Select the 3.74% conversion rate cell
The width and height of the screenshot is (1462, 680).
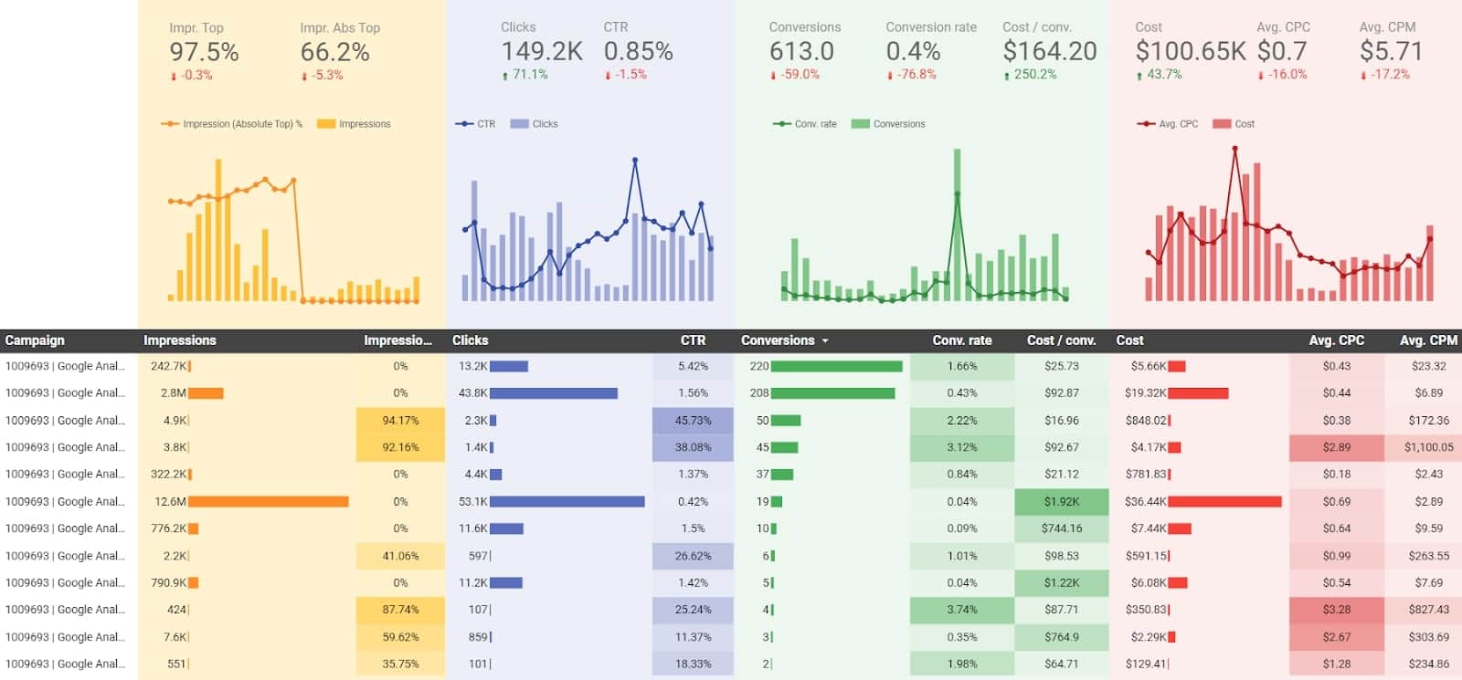pos(961,610)
